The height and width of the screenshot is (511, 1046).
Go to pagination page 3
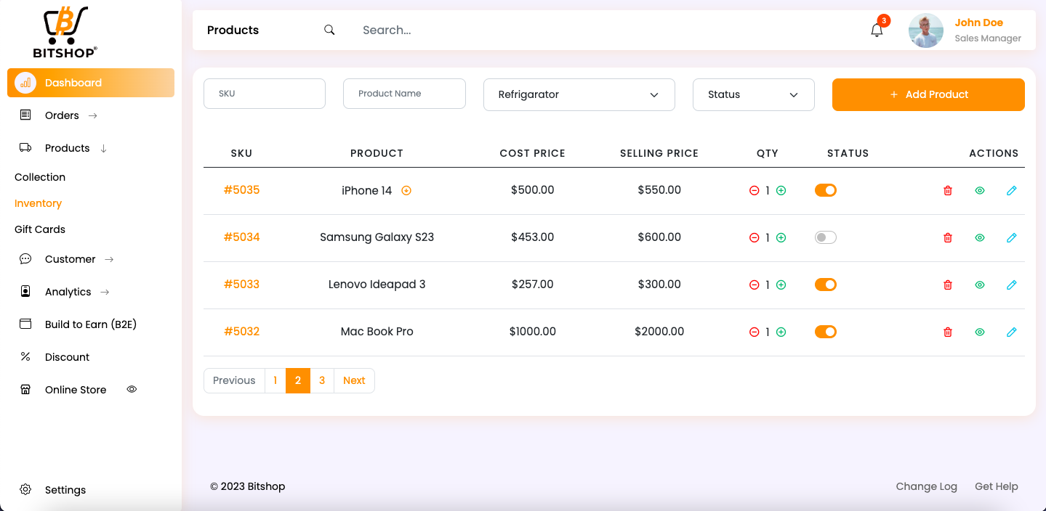tap(322, 380)
